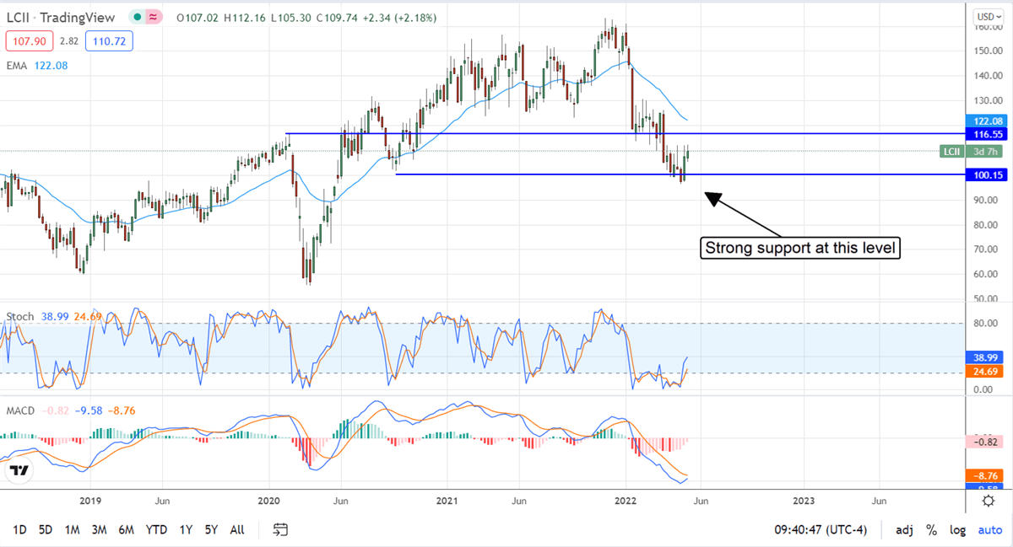Enable adjusted data with the adj toggle

pyautogui.click(x=903, y=529)
